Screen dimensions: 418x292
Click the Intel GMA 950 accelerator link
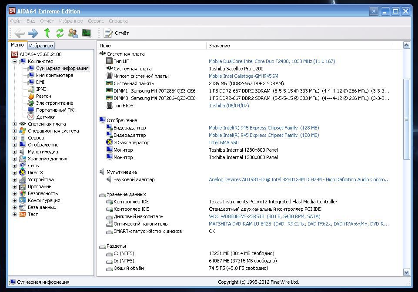point(224,143)
